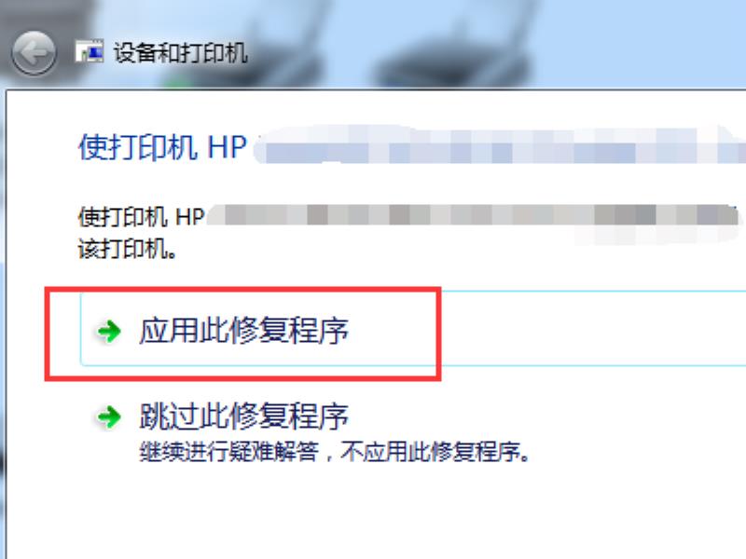Viewport: 746px width, 559px height.
Task: Click the word 不应用此修复程序 in the subtext
Action: tap(435, 451)
